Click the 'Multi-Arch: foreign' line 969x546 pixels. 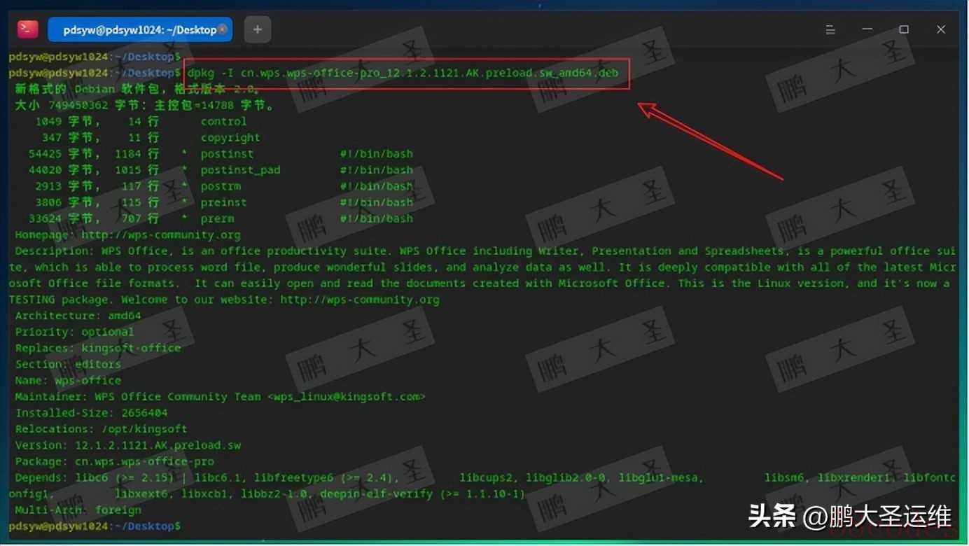pyautogui.click(x=78, y=510)
